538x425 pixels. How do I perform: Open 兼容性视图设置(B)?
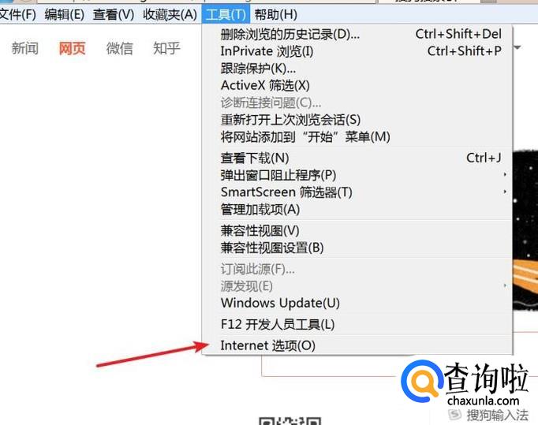pos(357,248)
